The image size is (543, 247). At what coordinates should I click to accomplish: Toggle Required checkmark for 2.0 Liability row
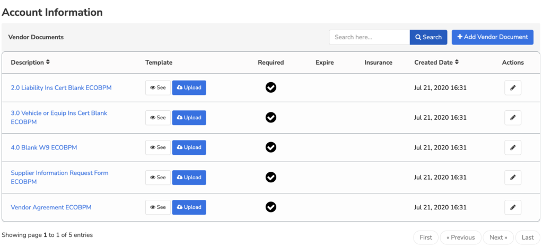(271, 87)
